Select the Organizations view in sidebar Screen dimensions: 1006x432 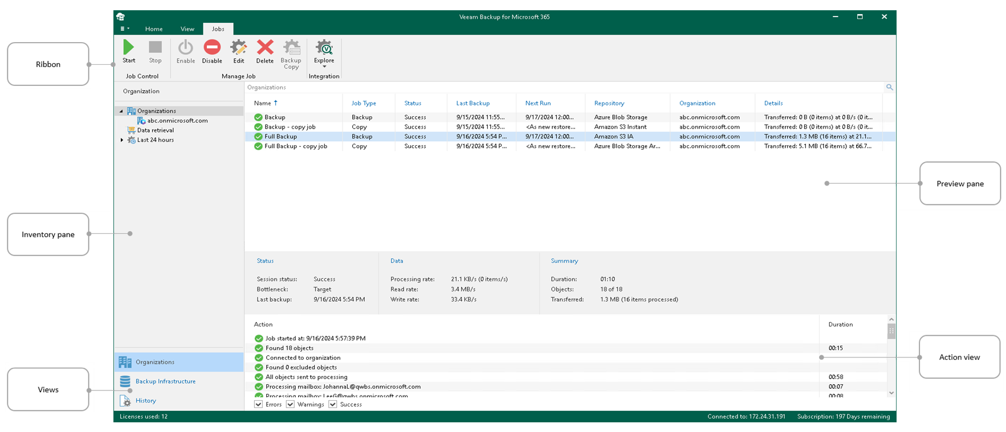pyautogui.click(x=179, y=362)
